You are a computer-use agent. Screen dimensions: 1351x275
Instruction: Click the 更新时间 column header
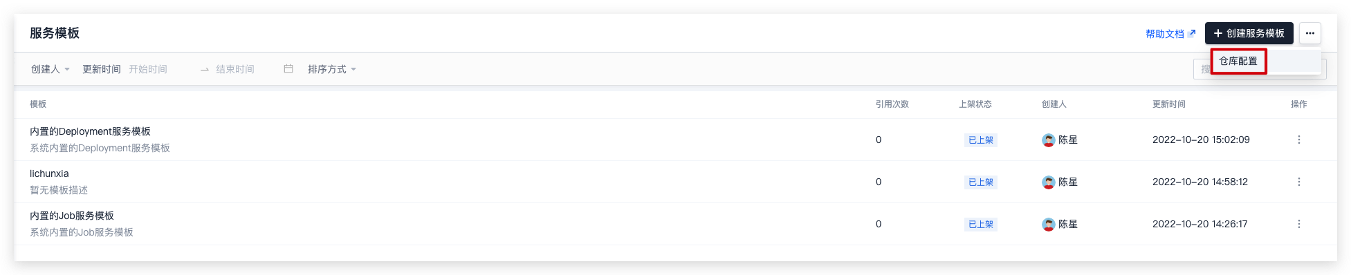pos(1168,104)
